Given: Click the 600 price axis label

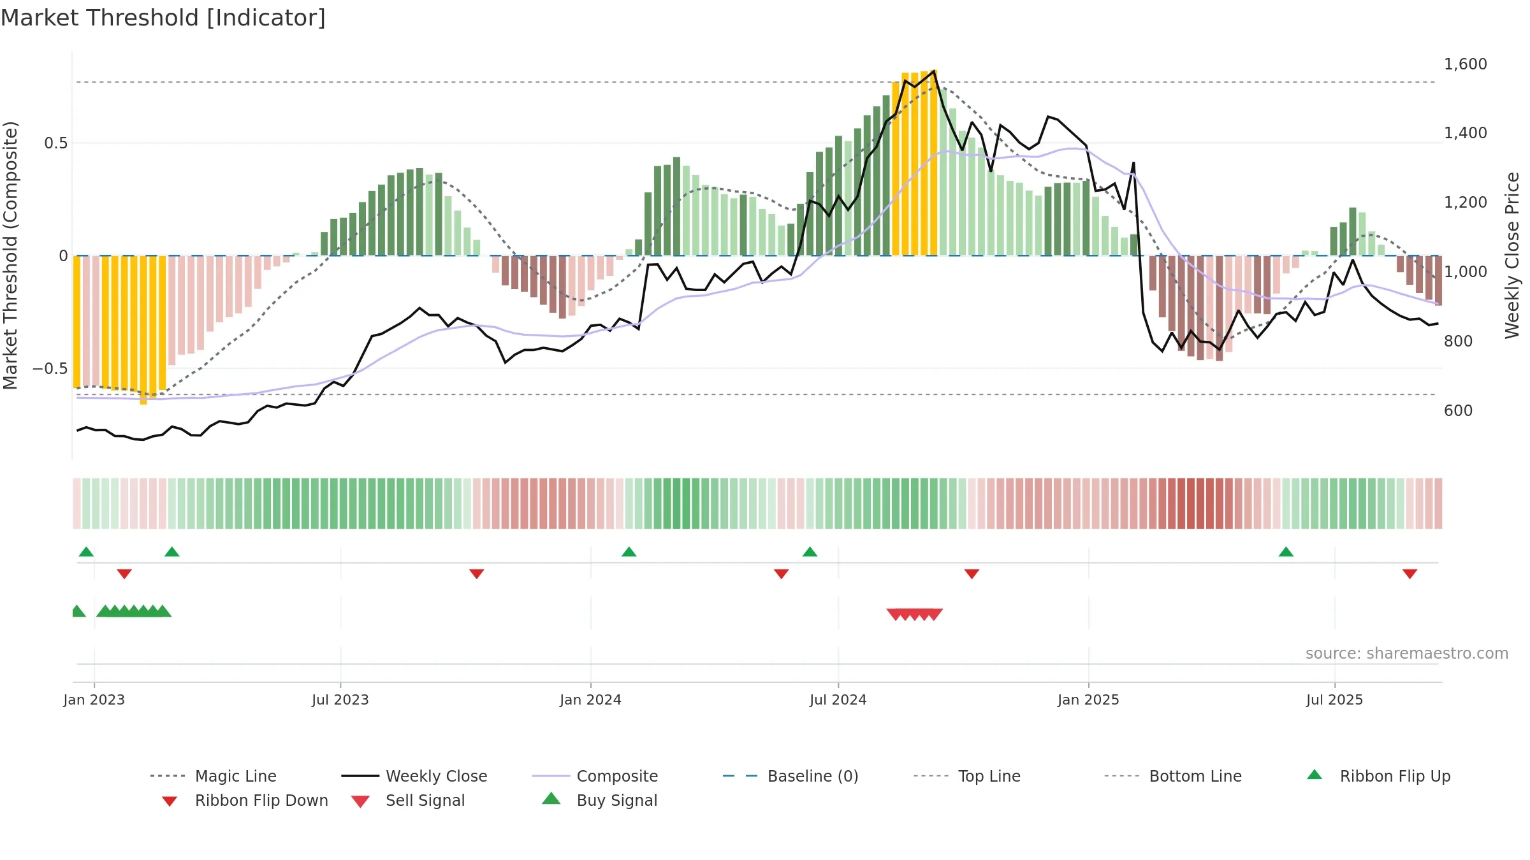Looking at the screenshot, I should (x=1459, y=411).
